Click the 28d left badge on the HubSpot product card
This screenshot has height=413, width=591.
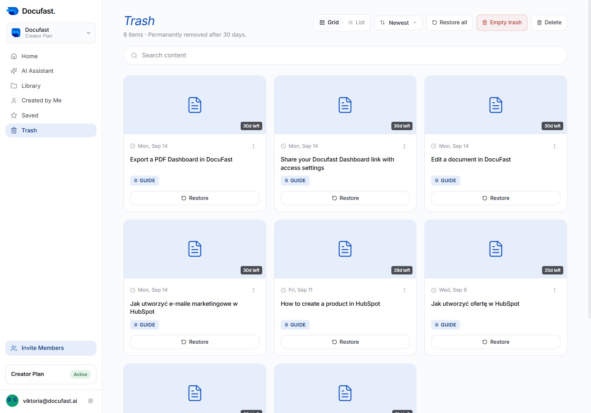click(402, 270)
